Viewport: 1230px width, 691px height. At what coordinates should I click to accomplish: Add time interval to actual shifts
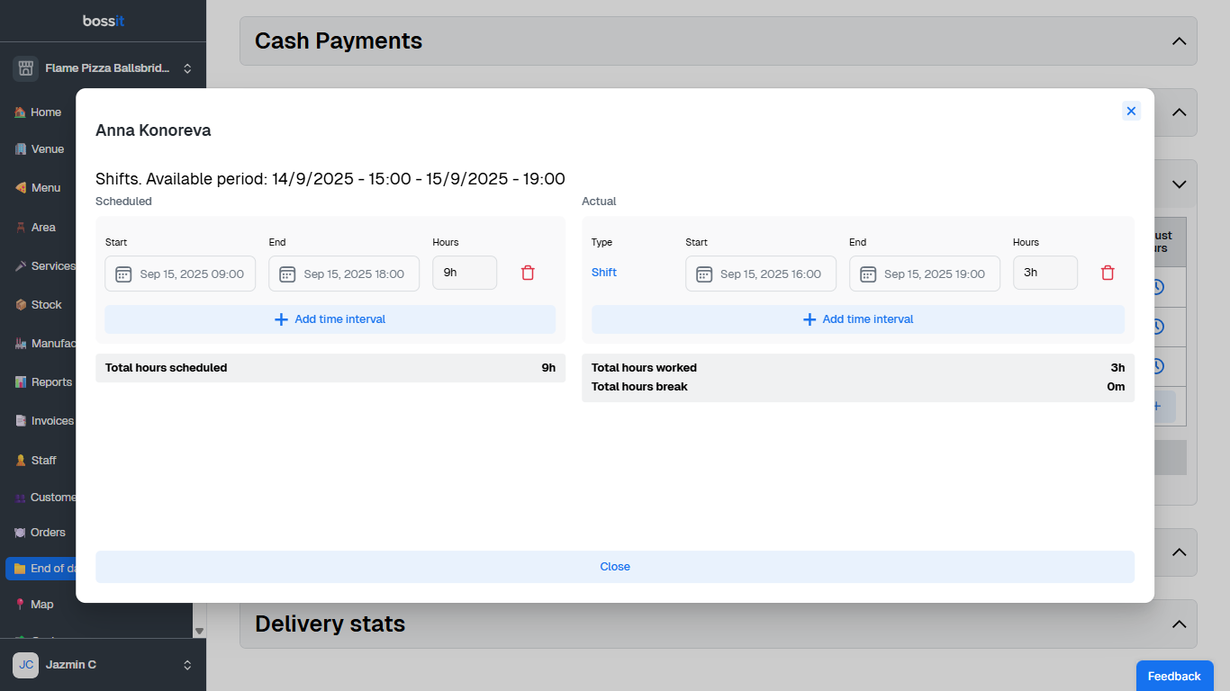coord(857,319)
